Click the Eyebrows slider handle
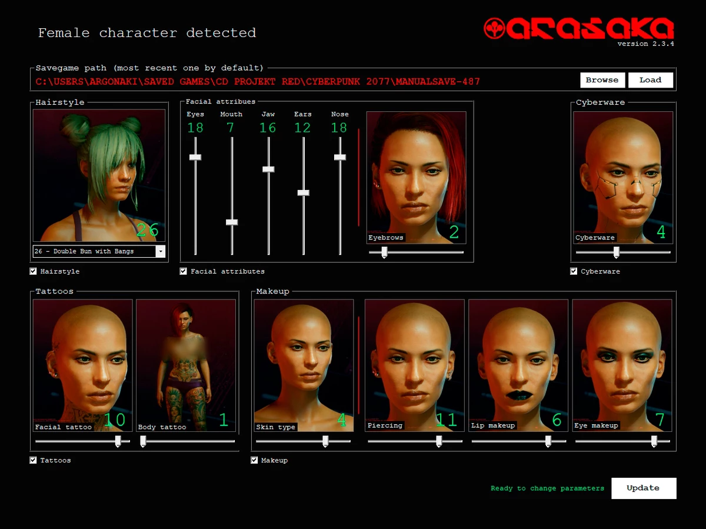Screen dimensions: 706x529 384,252
